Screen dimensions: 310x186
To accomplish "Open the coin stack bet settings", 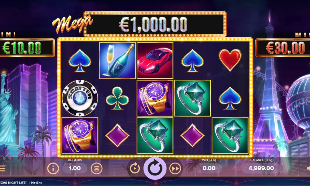I will [x=96, y=168].
